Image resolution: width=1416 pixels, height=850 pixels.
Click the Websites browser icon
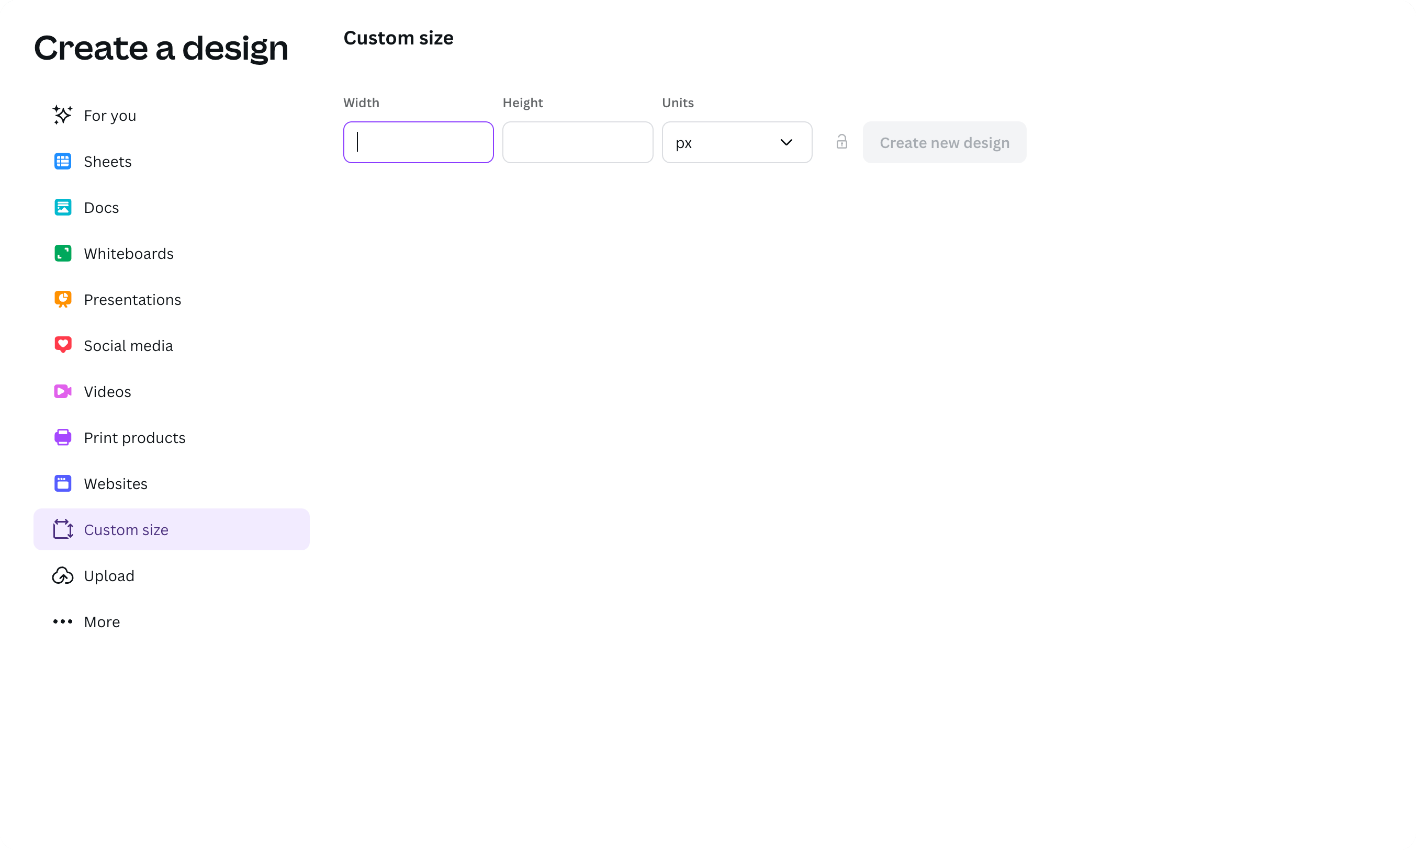(x=62, y=483)
